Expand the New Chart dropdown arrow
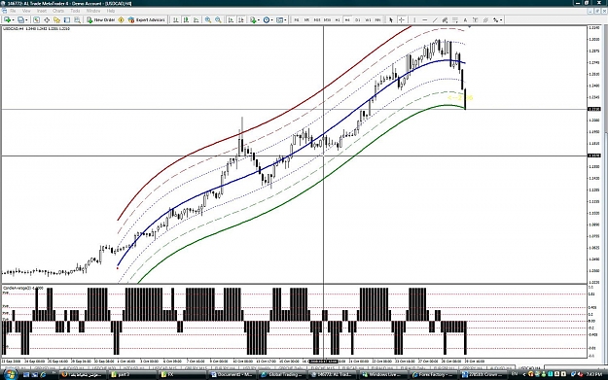 pyautogui.click(x=13, y=19)
